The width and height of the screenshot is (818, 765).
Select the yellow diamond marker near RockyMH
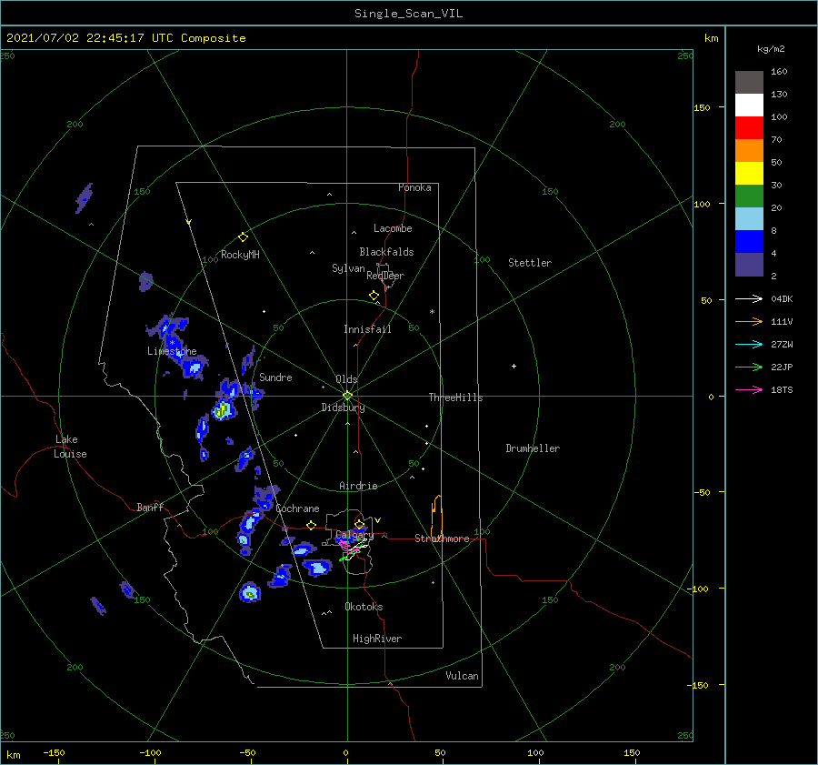tap(243, 237)
